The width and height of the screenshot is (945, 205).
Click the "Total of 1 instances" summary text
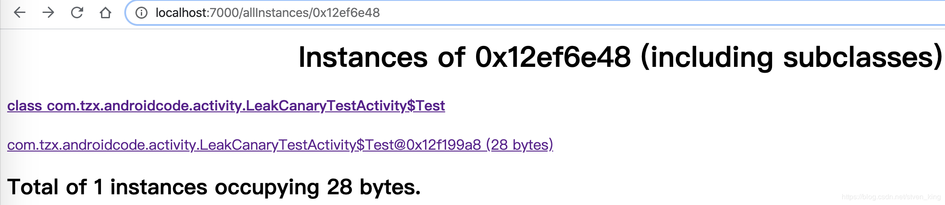(107, 187)
